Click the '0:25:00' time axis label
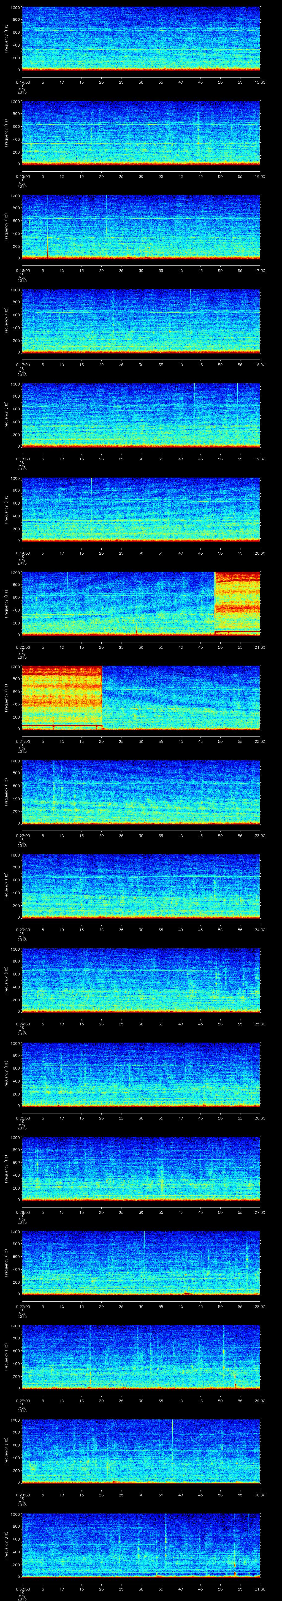Image resolution: width=282 pixels, height=1601 pixels. click(x=23, y=1118)
